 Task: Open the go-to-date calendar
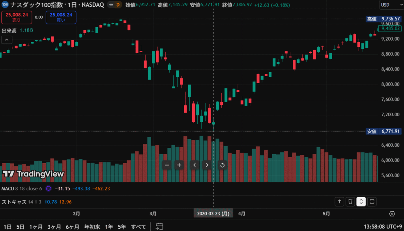tap(159, 227)
